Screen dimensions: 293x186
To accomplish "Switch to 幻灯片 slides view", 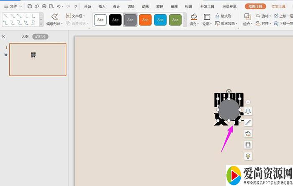I will click(41, 37).
